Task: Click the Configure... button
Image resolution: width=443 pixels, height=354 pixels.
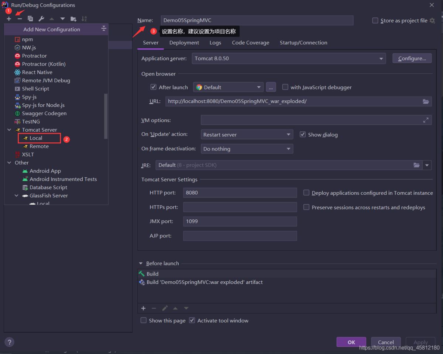Action: click(x=412, y=59)
